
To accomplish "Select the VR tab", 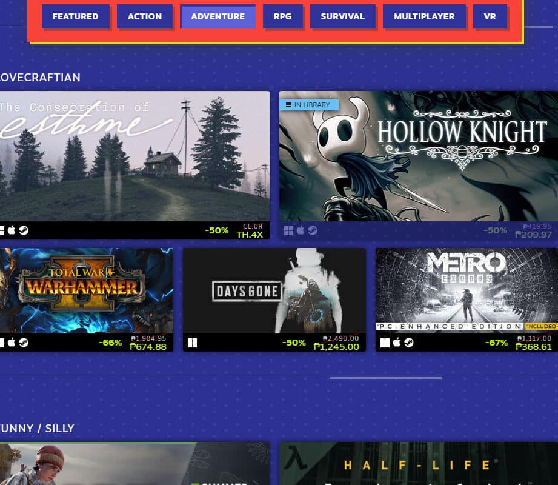I will [490, 16].
